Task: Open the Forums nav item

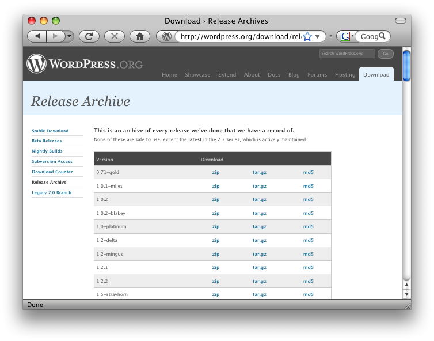Action: click(317, 75)
